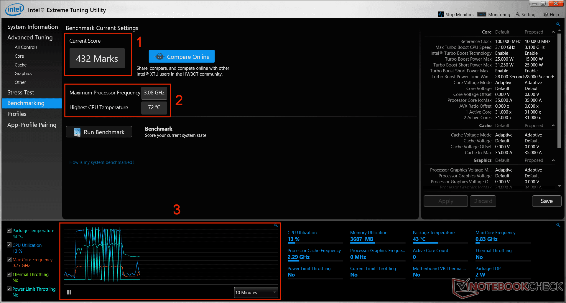Click the Reference Clock proposed 100.000 MHz
This screenshot has width=566, height=303.
[x=537, y=41]
